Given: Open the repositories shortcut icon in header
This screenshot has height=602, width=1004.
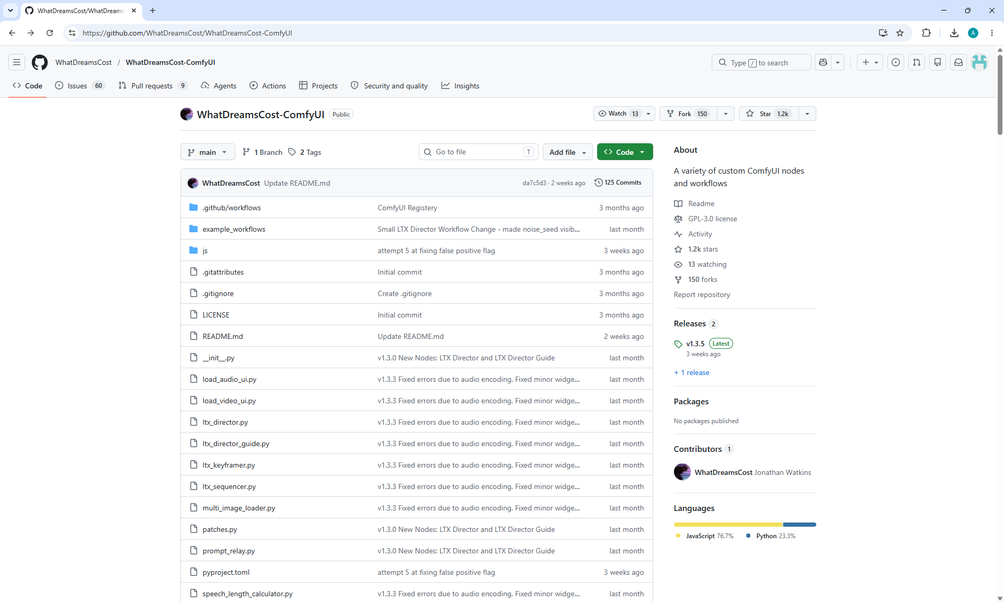Looking at the screenshot, I should pos(938,62).
